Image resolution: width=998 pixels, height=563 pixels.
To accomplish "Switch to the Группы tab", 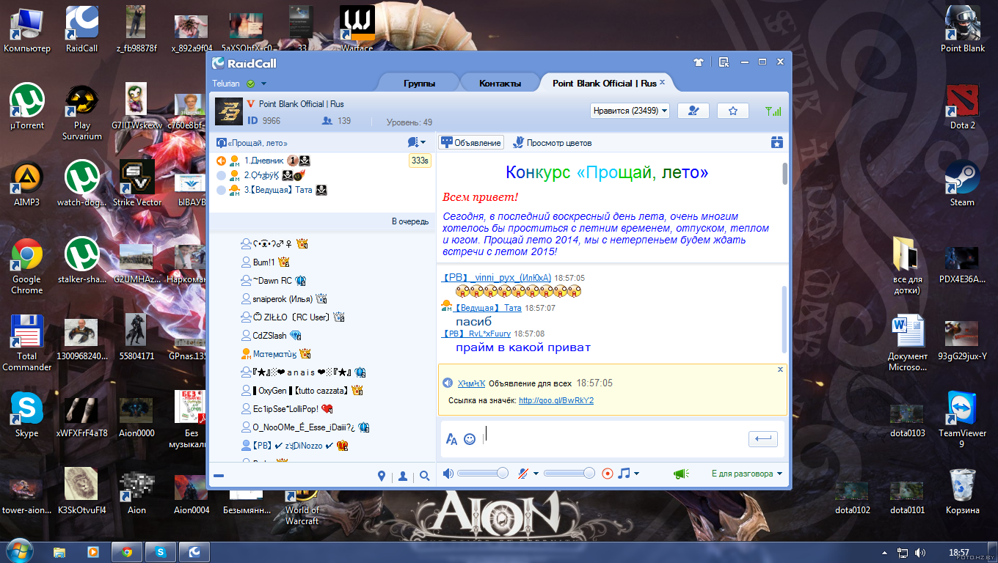I will tap(419, 83).
